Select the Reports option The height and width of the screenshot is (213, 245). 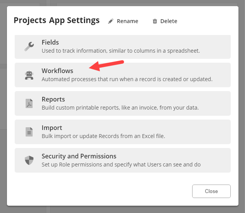[123, 103]
